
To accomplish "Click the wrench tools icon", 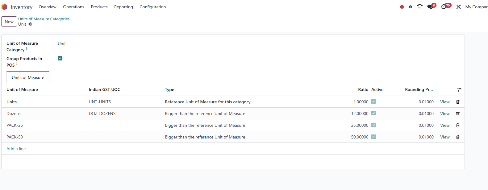I will coord(458,7).
